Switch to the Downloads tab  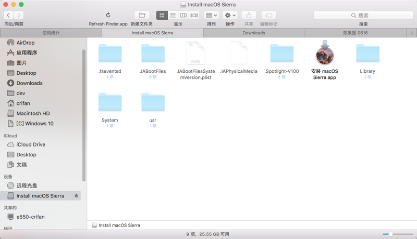(254, 33)
